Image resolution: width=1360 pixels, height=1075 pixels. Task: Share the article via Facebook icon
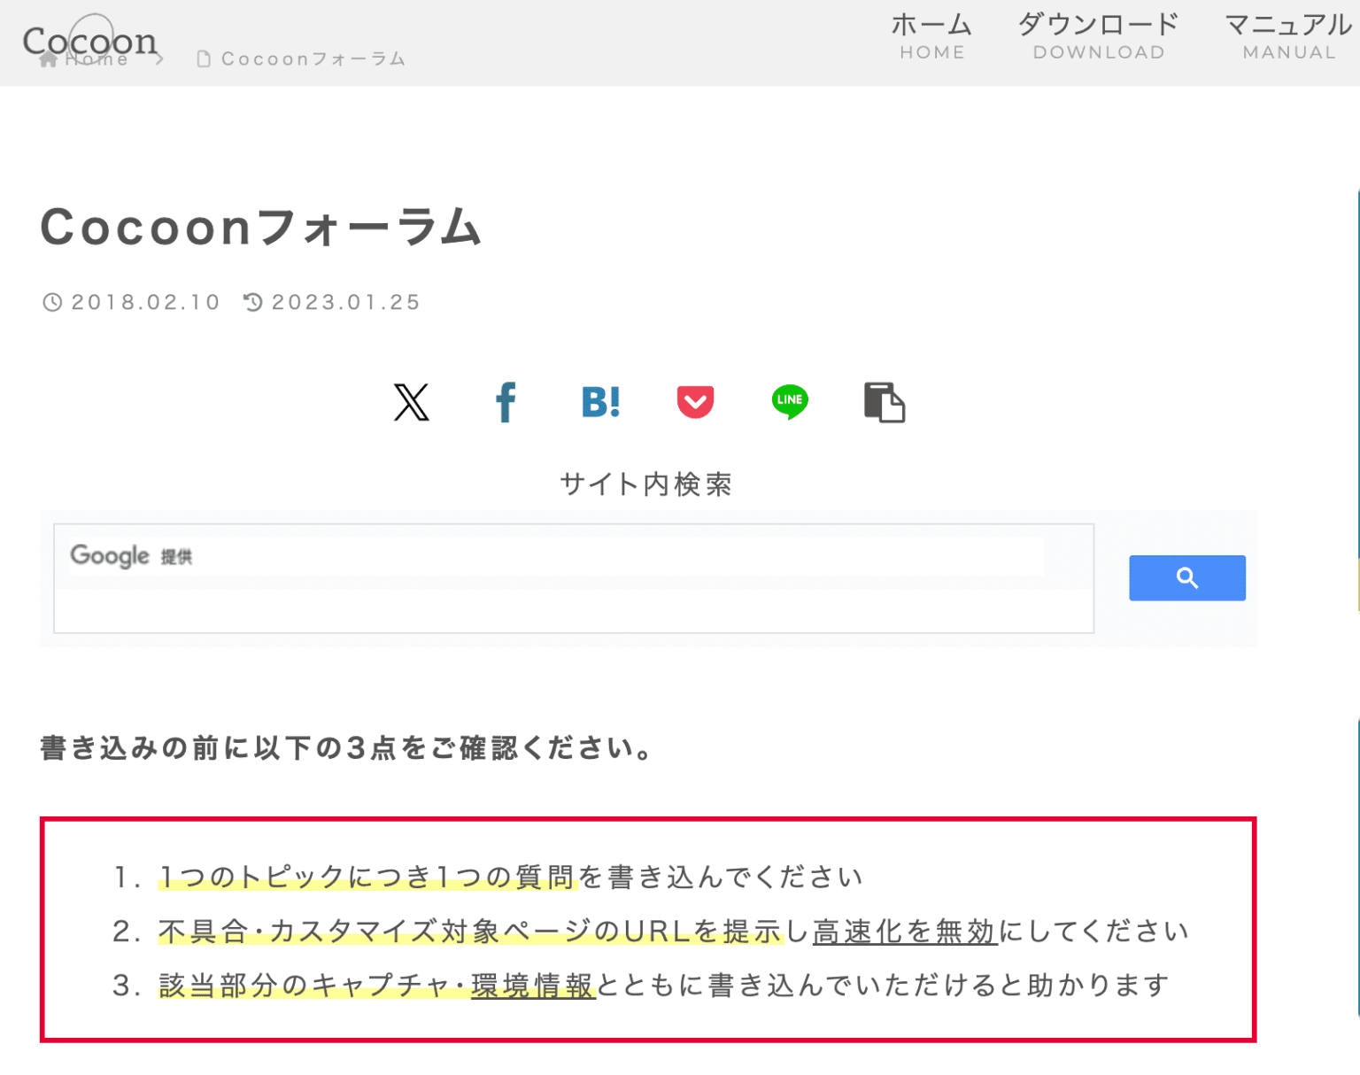tap(506, 403)
